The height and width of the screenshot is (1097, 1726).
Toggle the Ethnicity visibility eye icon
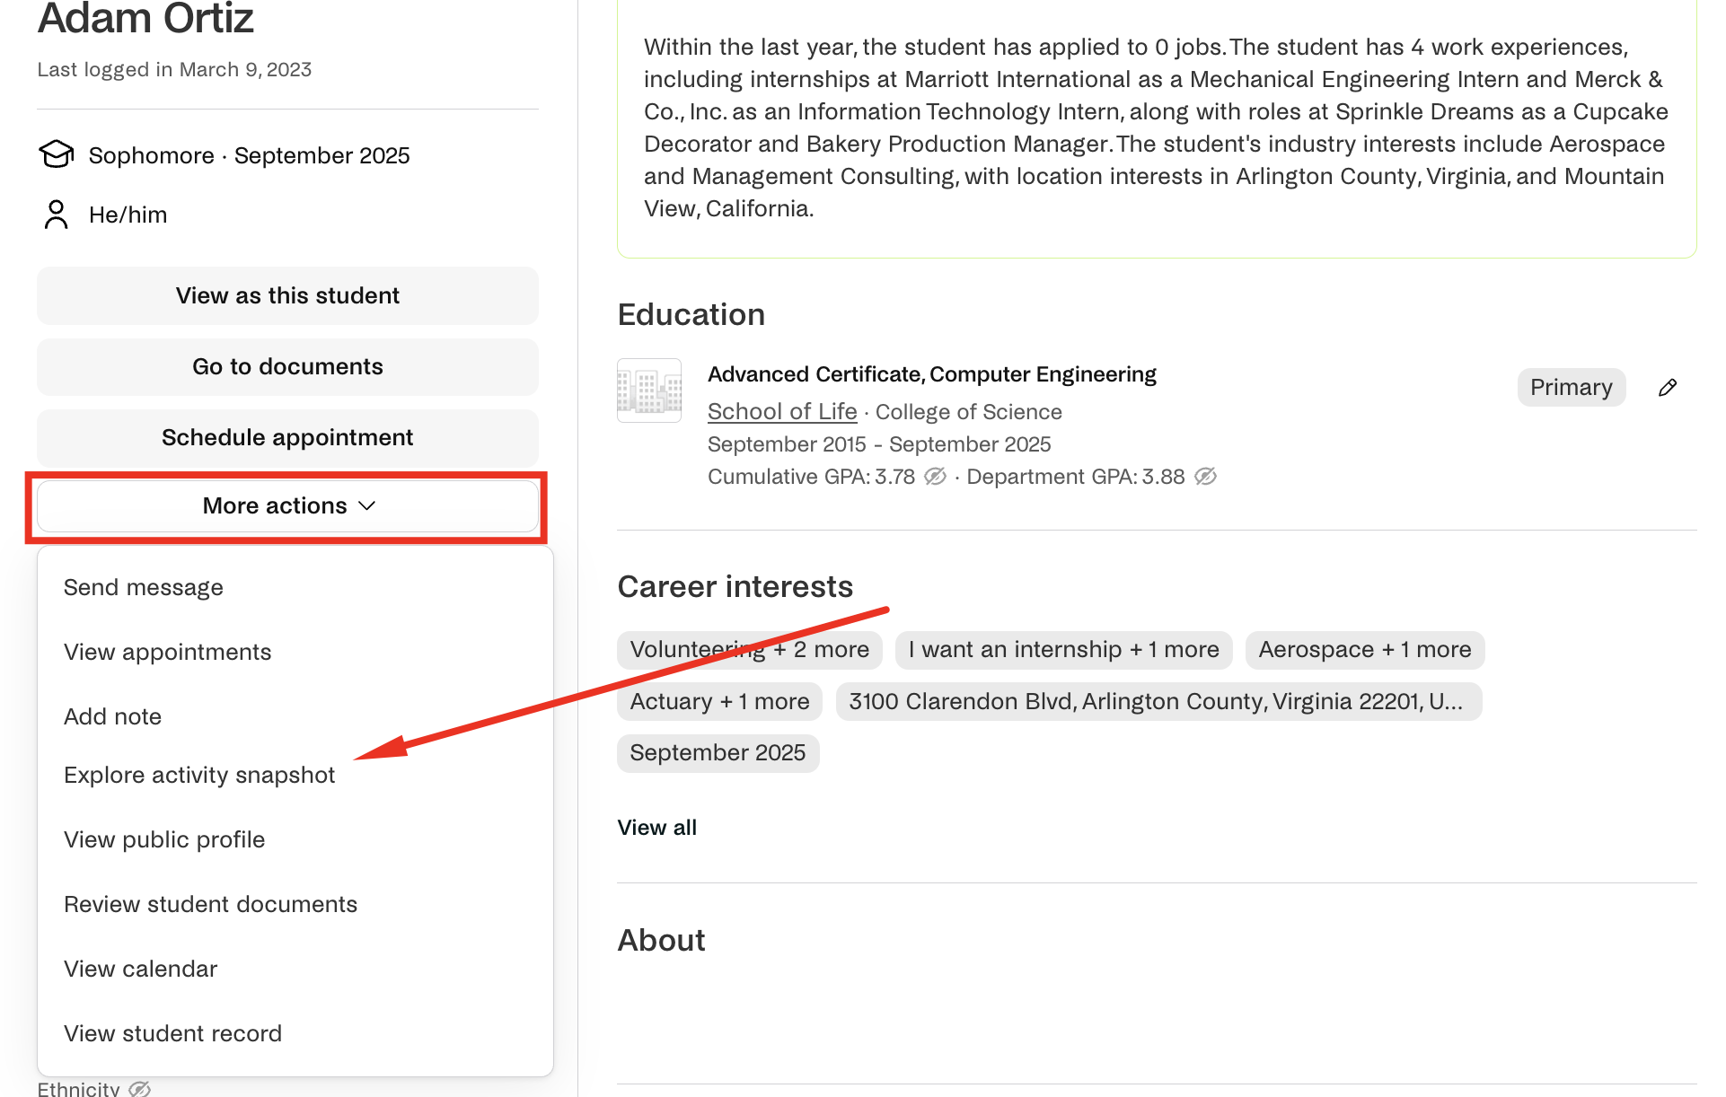139,1089
